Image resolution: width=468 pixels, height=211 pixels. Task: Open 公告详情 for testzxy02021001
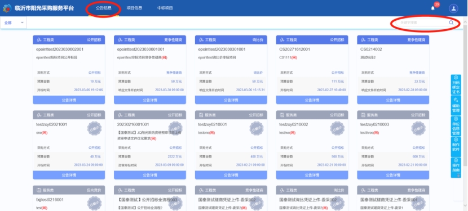(x=69, y=175)
